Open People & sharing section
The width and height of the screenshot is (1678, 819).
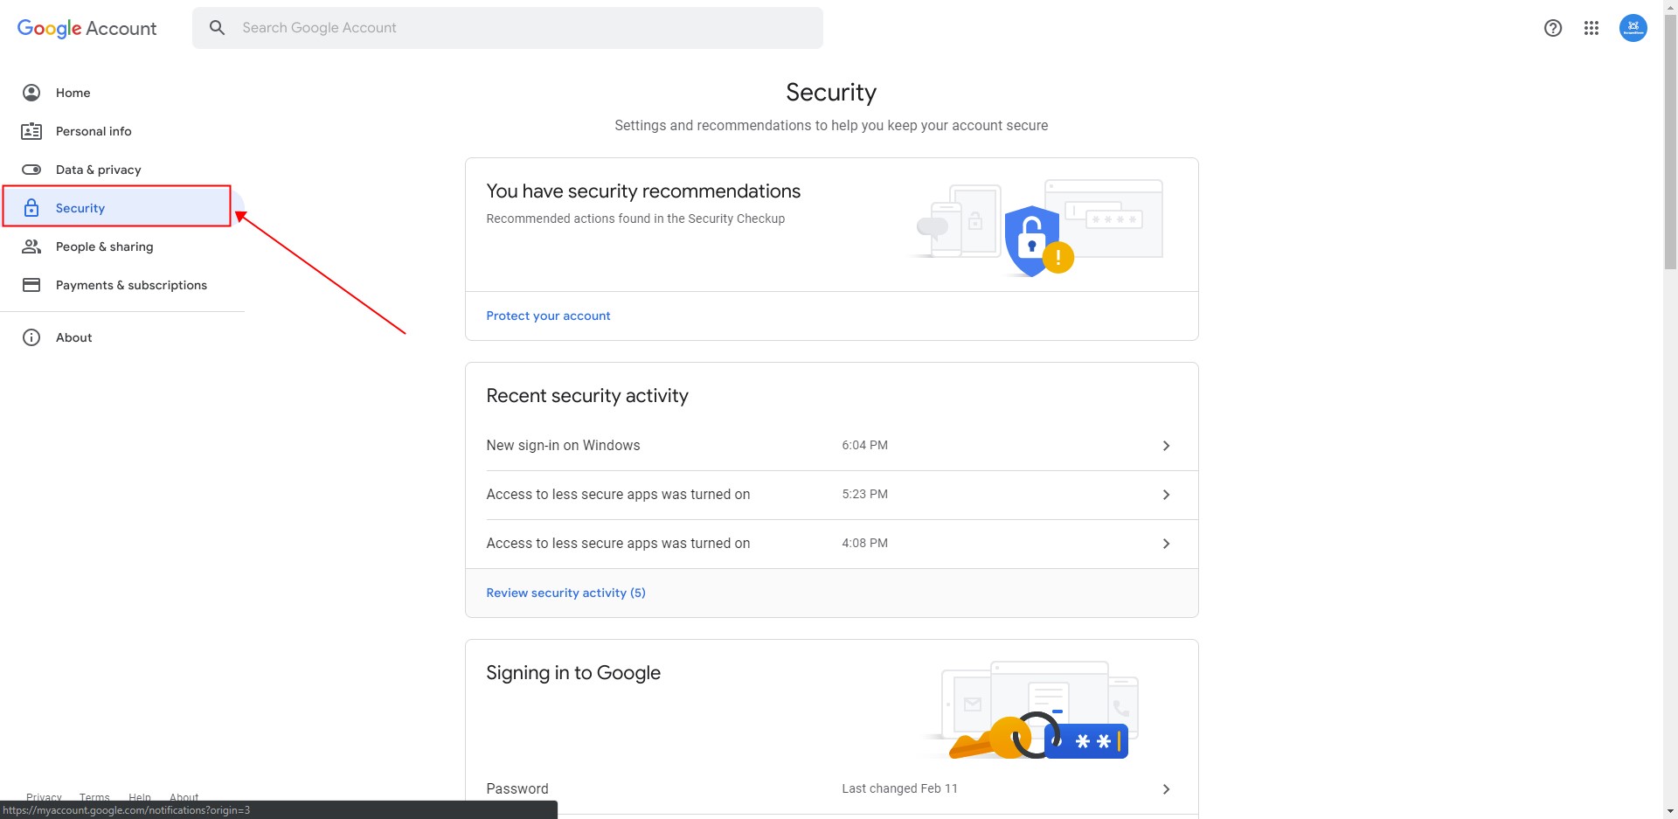coord(104,246)
